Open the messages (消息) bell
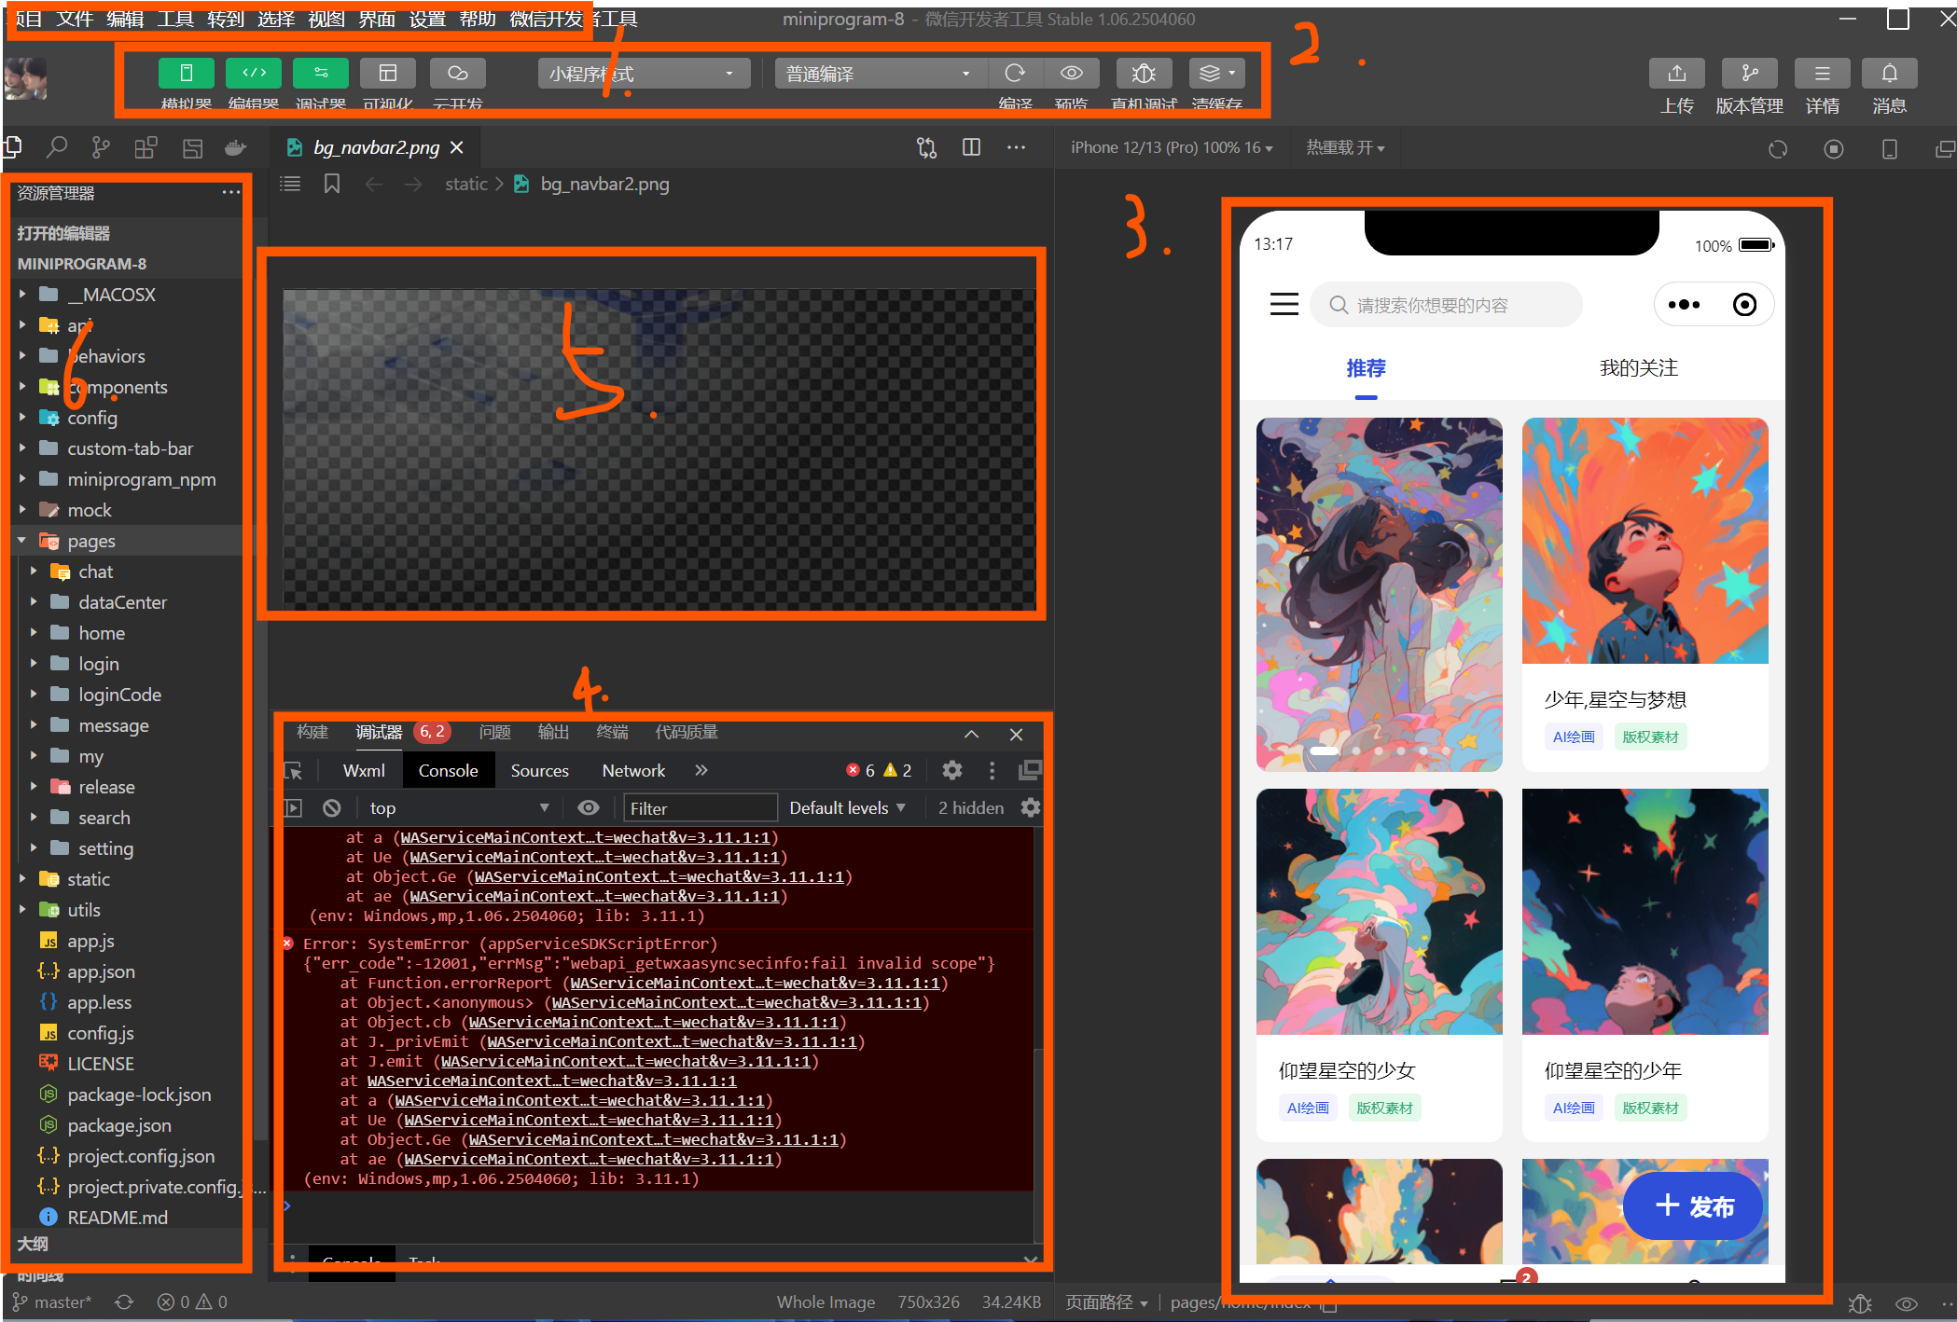 pyautogui.click(x=1889, y=73)
